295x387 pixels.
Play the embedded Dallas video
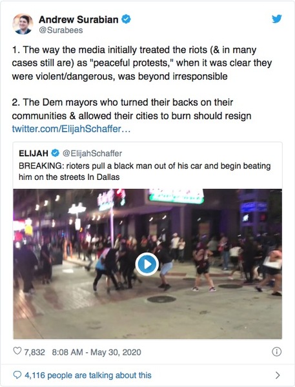tap(147, 264)
